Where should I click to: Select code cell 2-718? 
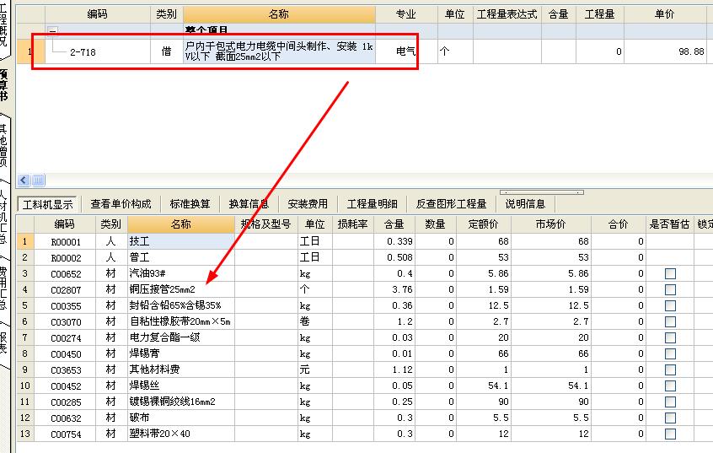(x=97, y=52)
